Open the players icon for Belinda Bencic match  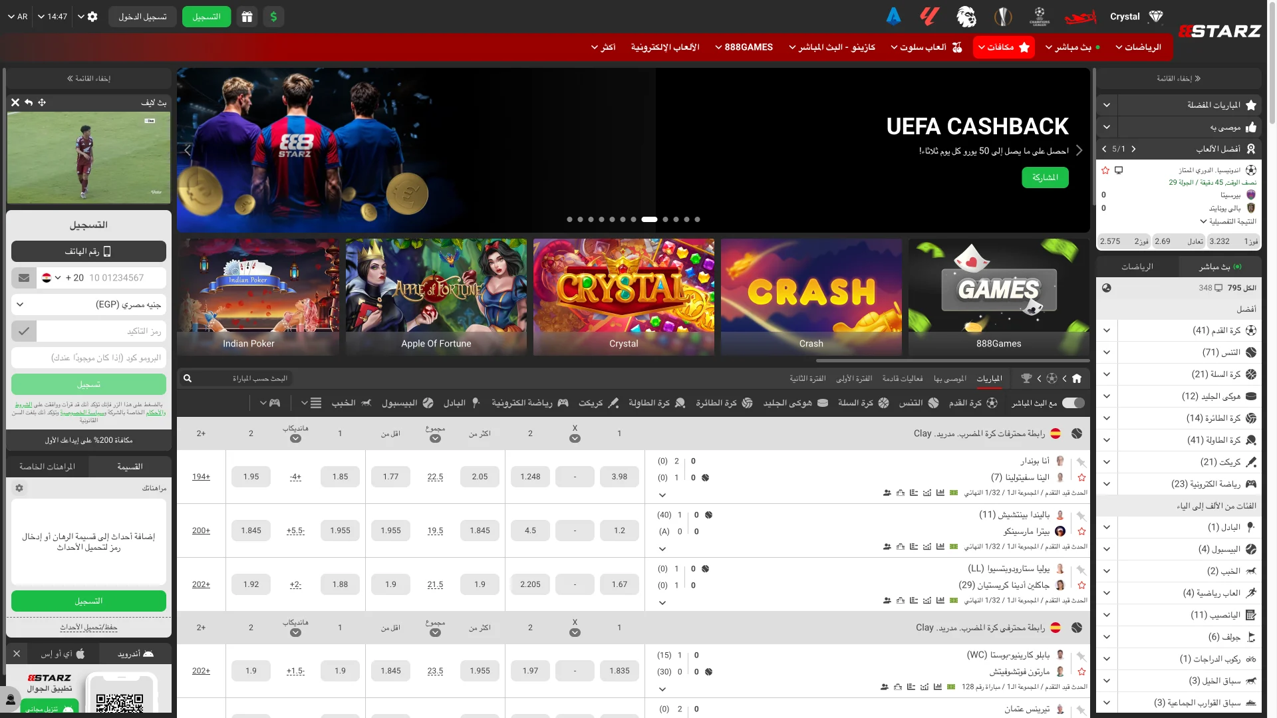click(887, 546)
